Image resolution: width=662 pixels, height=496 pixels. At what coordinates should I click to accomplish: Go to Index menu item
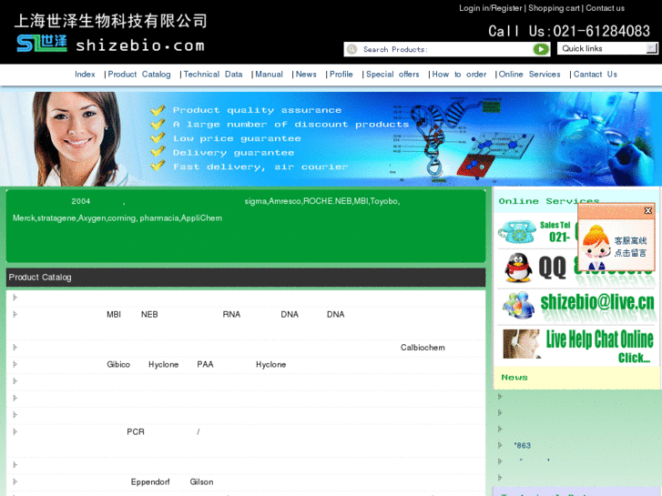85,75
